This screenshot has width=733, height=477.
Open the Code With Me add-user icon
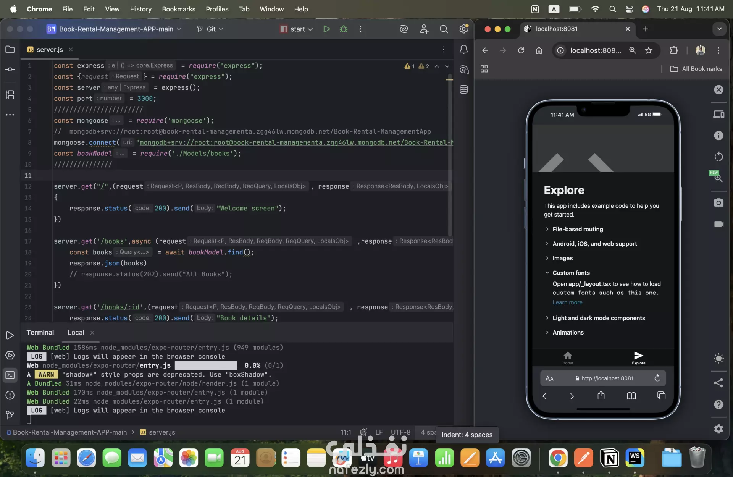click(x=424, y=29)
